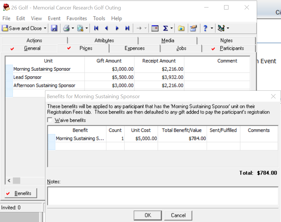Screen dimensions: 281x222
Task: Switch to the Participants tab
Action: pos(229,48)
